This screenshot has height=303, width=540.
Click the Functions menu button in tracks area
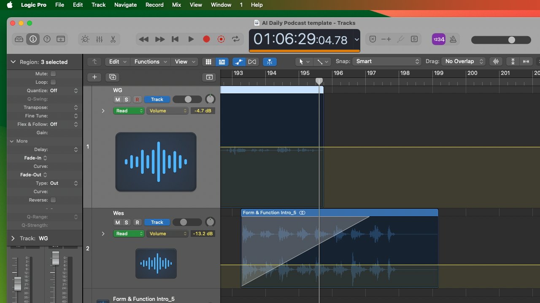coord(150,62)
